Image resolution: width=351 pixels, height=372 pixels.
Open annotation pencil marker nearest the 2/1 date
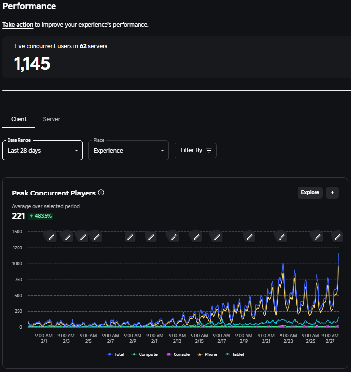(x=51, y=237)
